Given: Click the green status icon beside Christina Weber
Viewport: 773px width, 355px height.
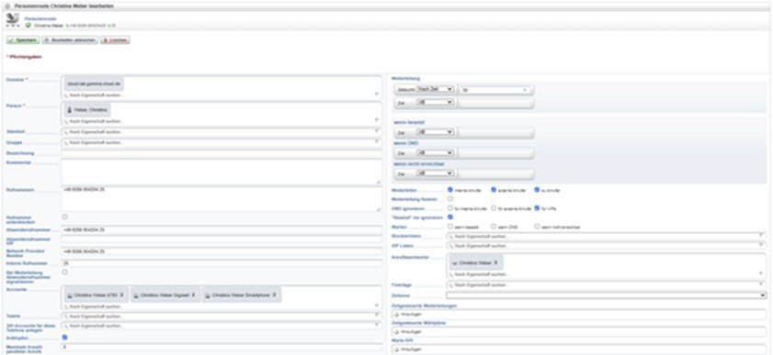Looking at the screenshot, I should pos(28,25).
